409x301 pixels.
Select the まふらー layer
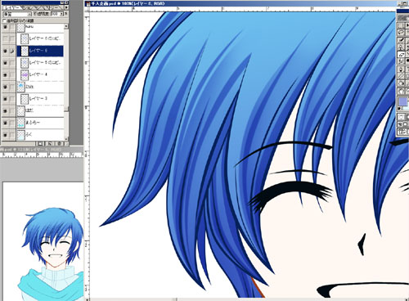40,123
